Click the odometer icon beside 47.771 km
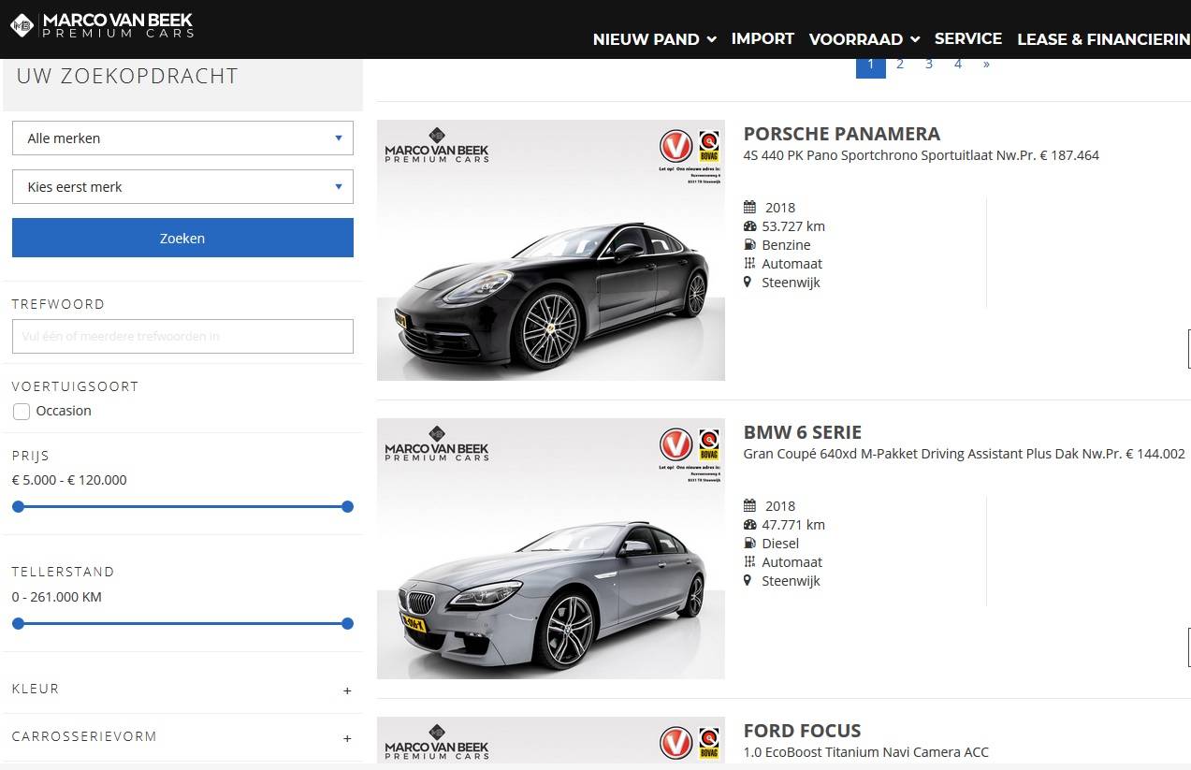Image resolution: width=1191 pixels, height=770 pixels. tap(749, 525)
